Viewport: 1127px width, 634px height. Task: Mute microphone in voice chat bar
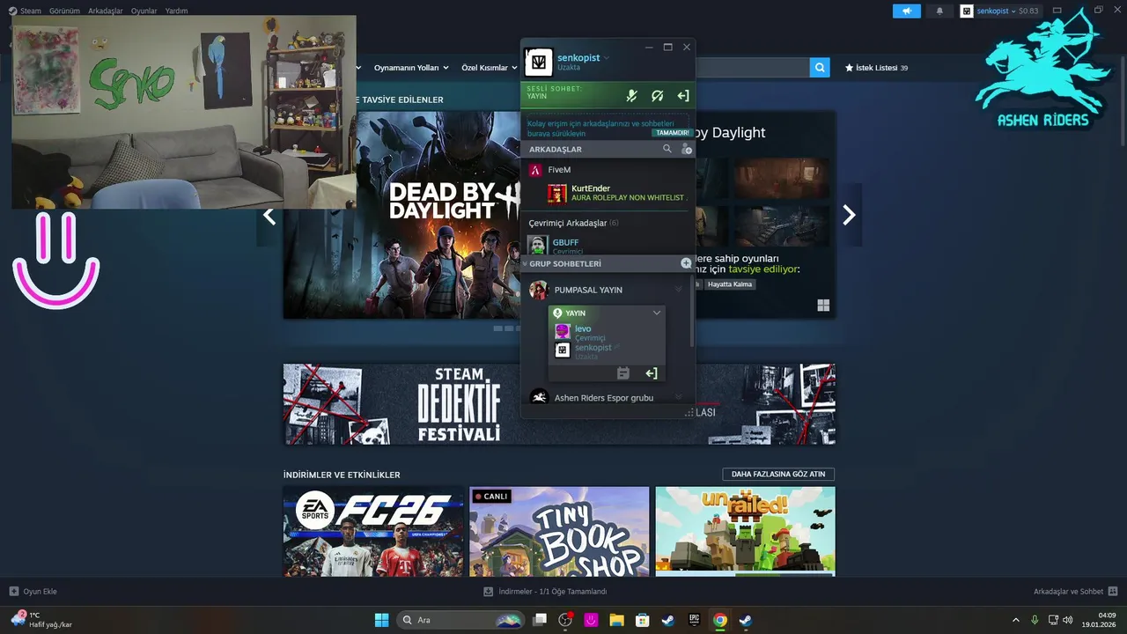click(x=631, y=96)
